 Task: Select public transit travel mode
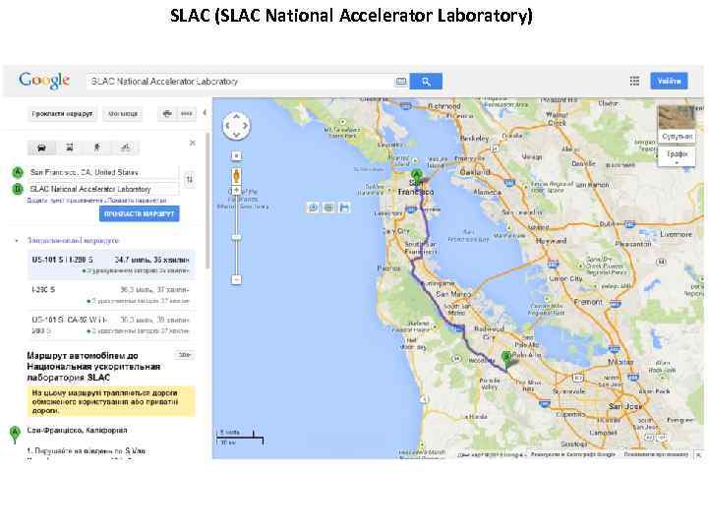tap(70, 147)
